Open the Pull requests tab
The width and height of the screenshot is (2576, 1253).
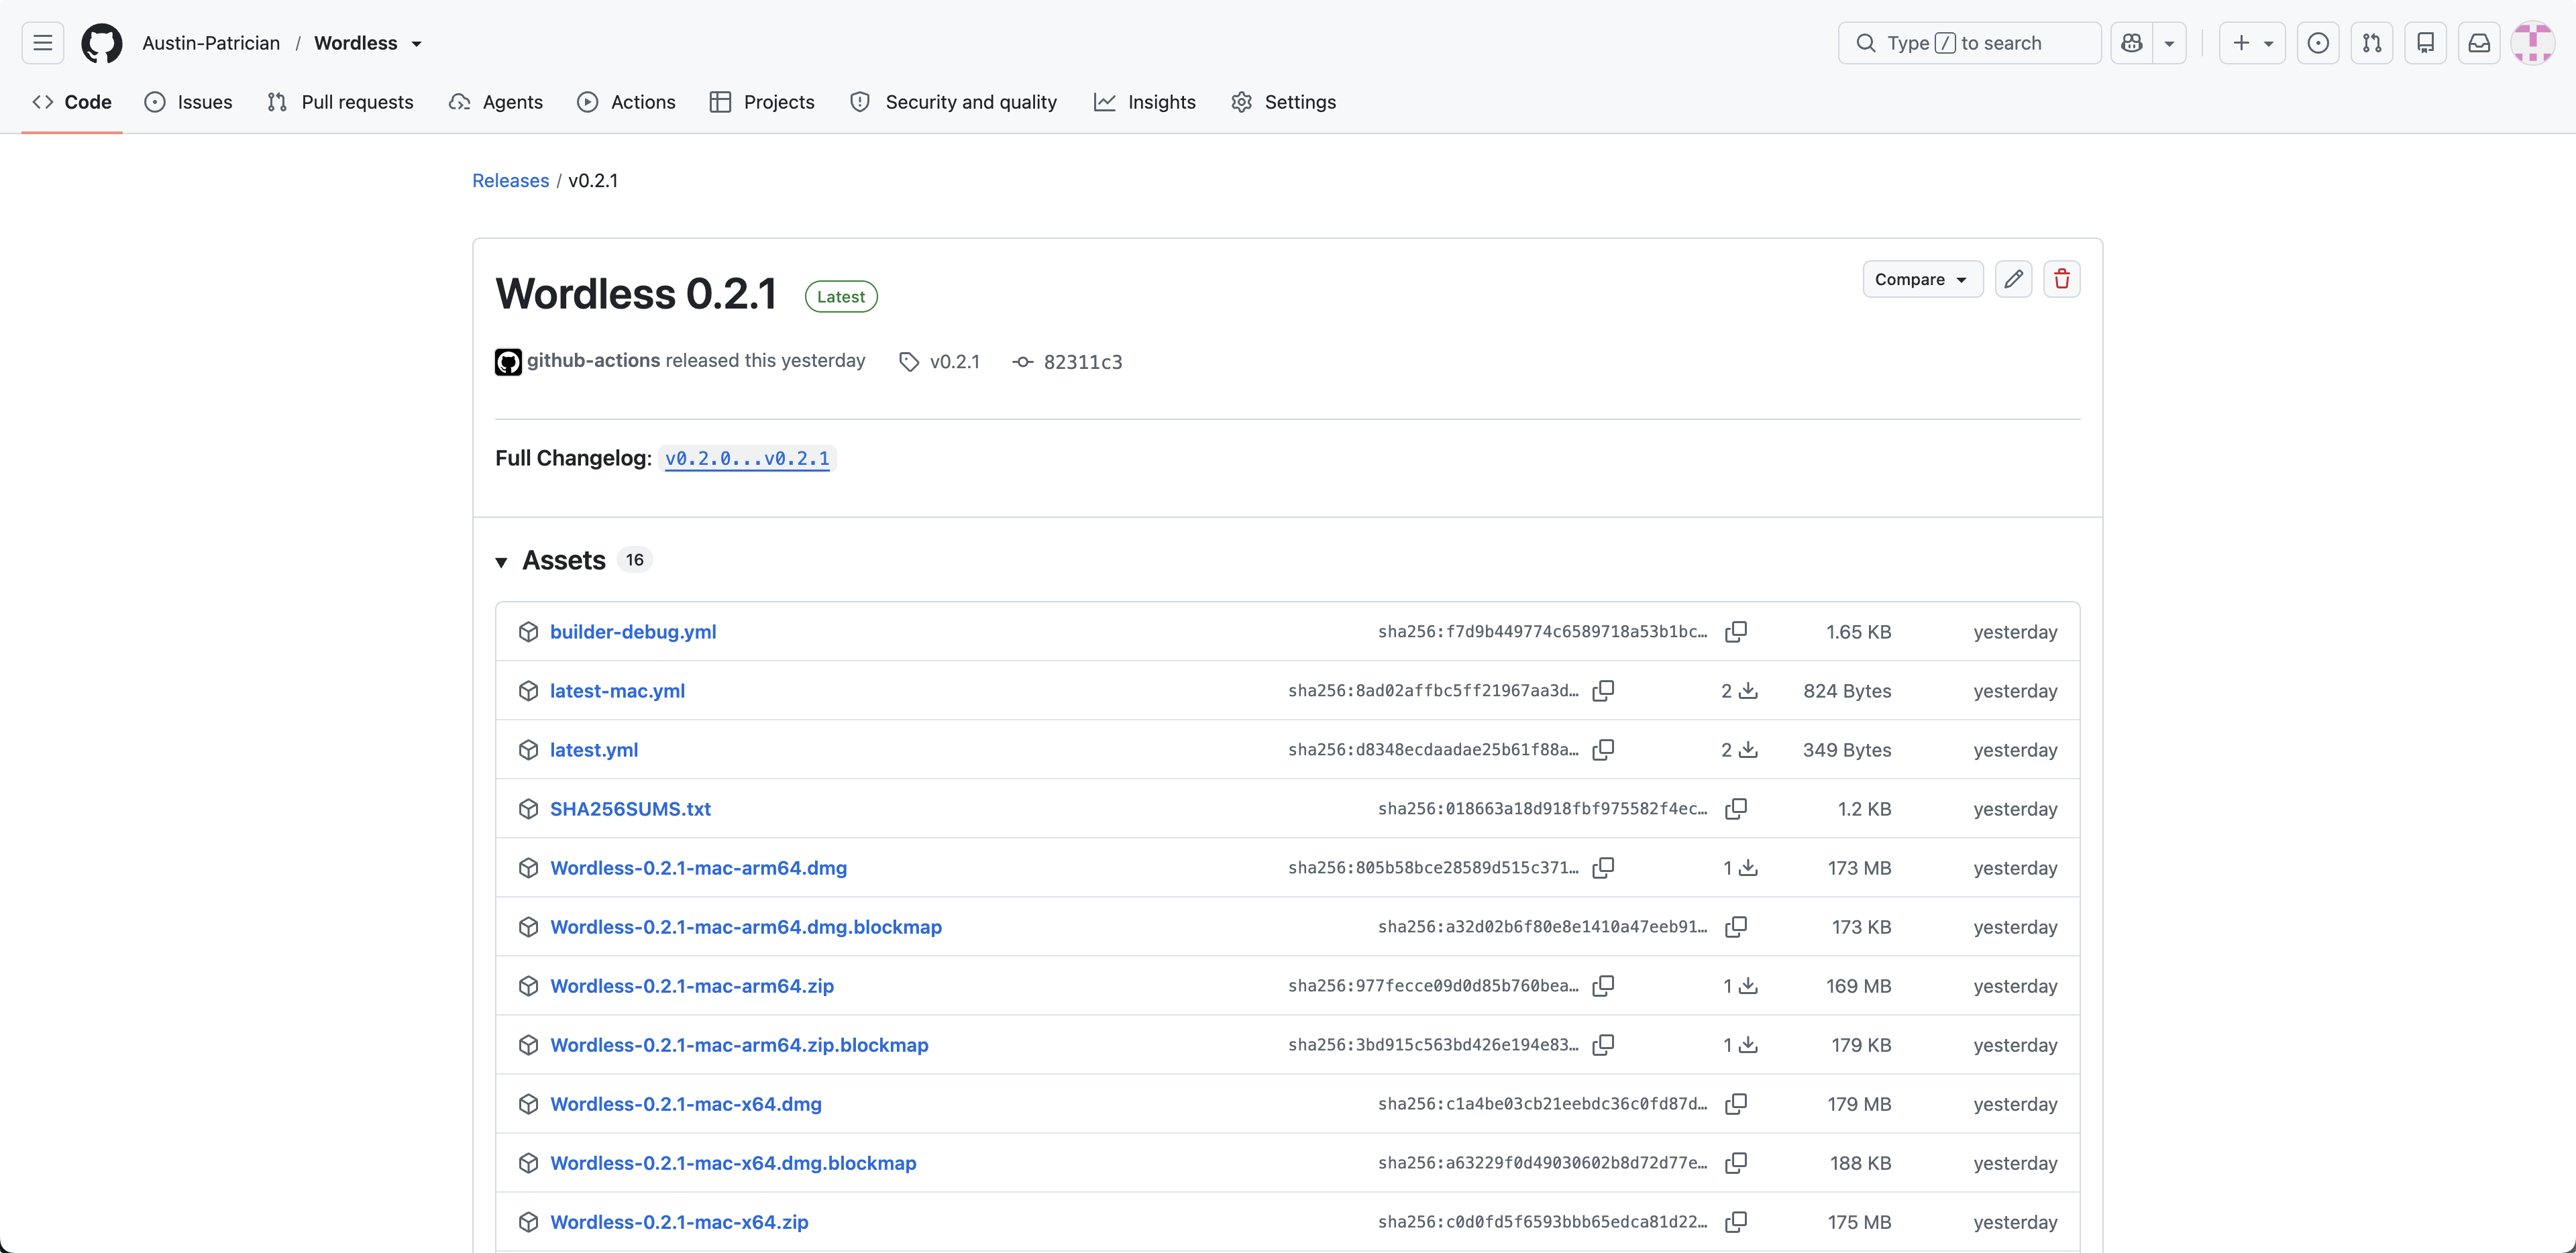click(340, 102)
